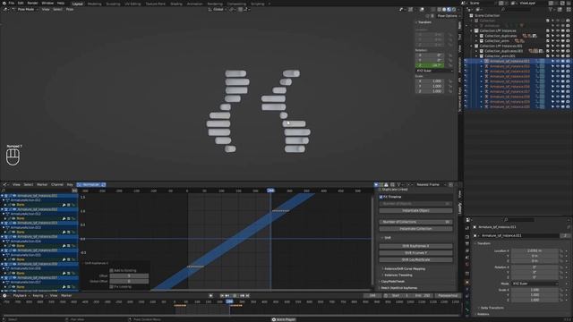Toggle the Duplicate Linked checkbox

click(381, 190)
